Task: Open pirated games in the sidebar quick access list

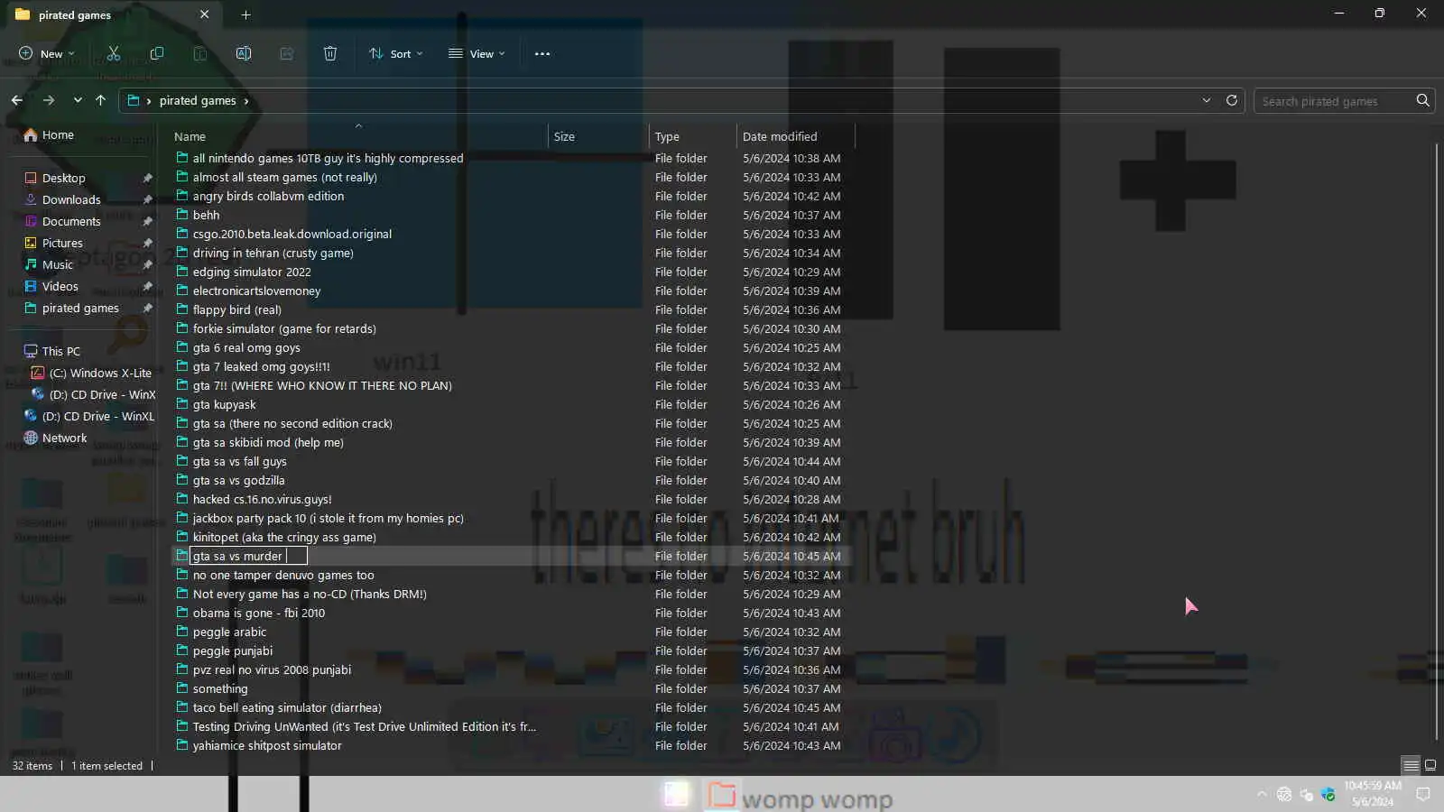Action: pos(80,308)
